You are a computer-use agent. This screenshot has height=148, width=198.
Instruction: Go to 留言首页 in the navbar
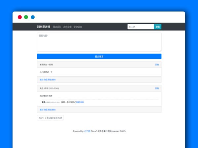tap(57, 27)
